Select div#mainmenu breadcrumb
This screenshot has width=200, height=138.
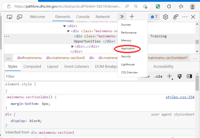click(29, 58)
